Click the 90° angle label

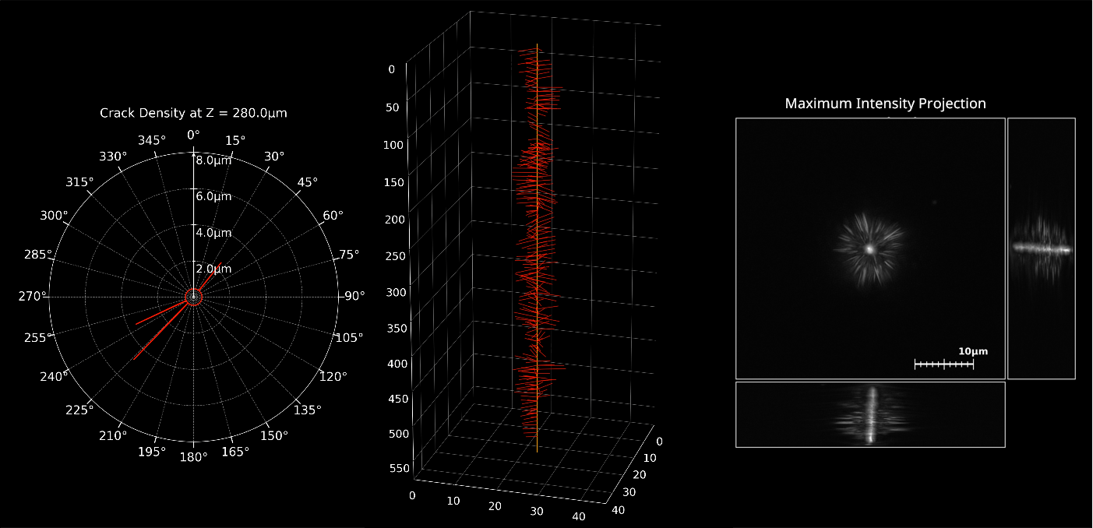click(x=355, y=296)
